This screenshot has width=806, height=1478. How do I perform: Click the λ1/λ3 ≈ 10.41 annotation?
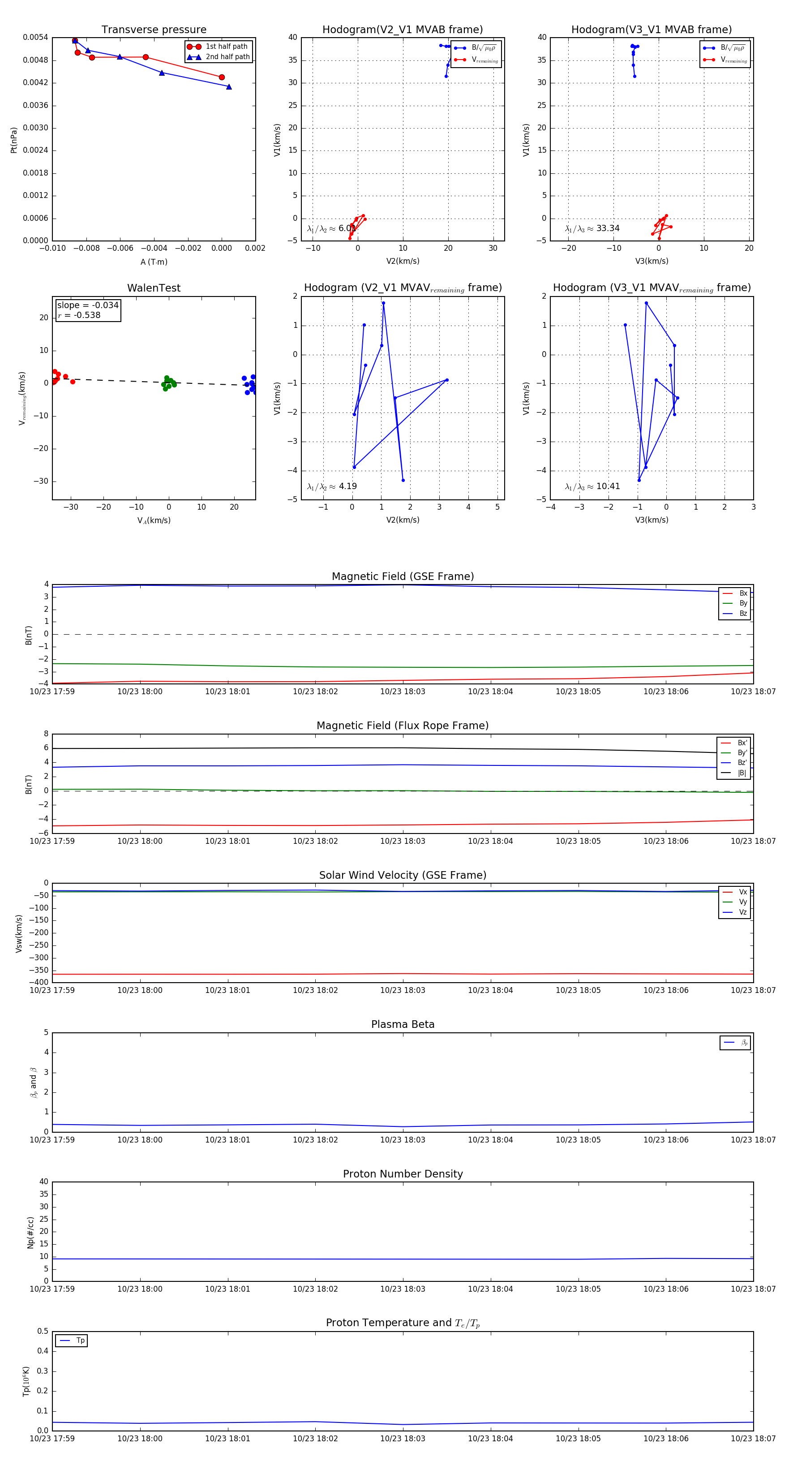click(x=592, y=486)
